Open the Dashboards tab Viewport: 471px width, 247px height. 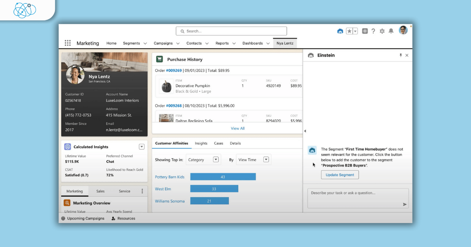click(253, 43)
